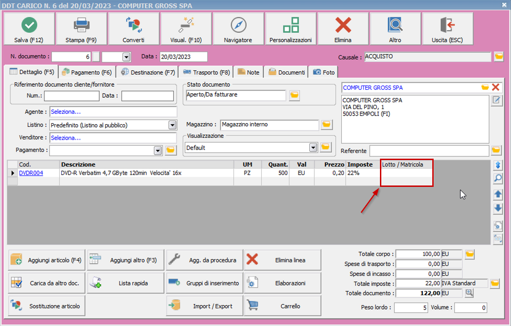Open the Pagamento folder lookup icon
Screen dimensions: 511x326
171,150
